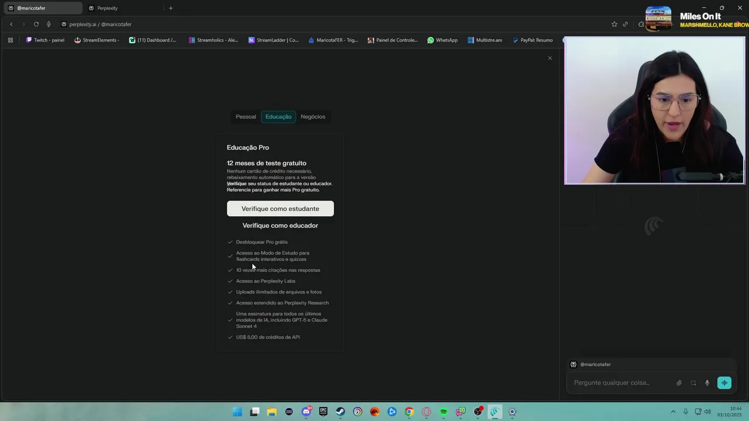
Task: Open Multistre.am bookmark
Action: 485,40
